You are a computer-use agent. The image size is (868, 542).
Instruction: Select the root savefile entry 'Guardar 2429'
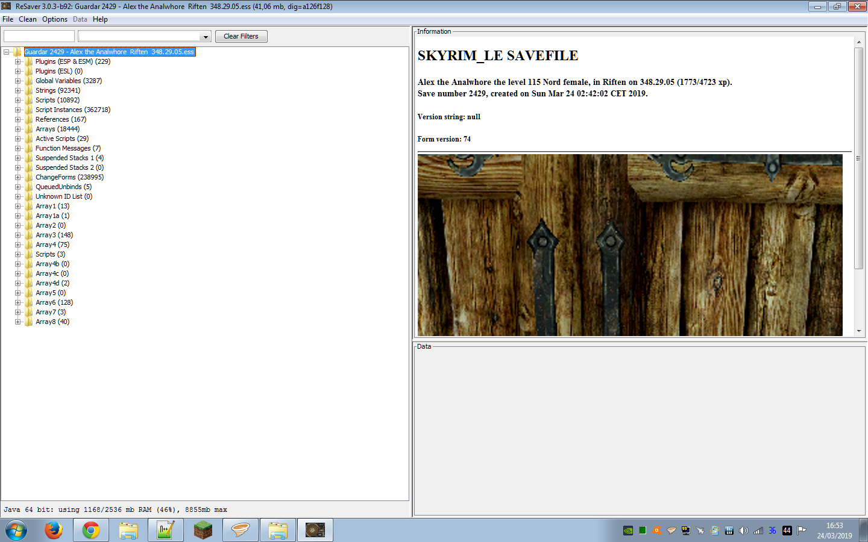pyautogui.click(x=109, y=52)
